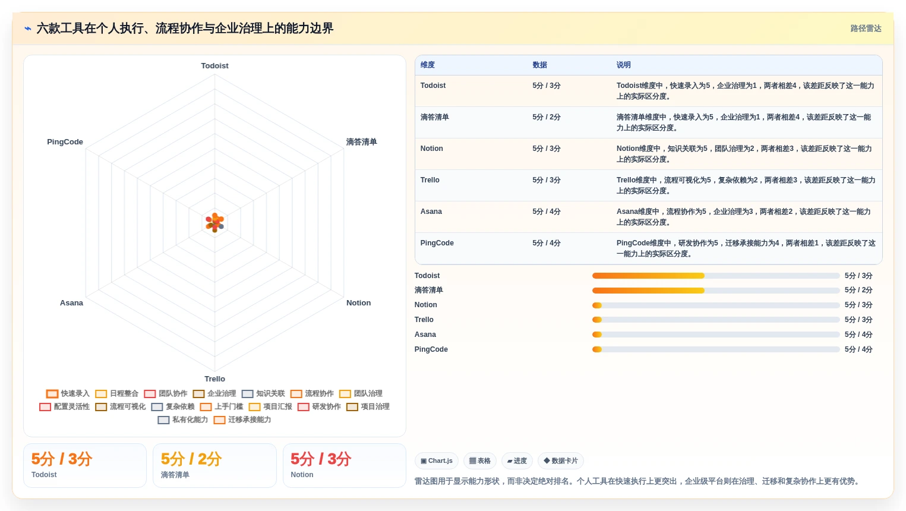Toggle 快速录入 legend swatch
The width and height of the screenshot is (906, 511).
coord(52,394)
